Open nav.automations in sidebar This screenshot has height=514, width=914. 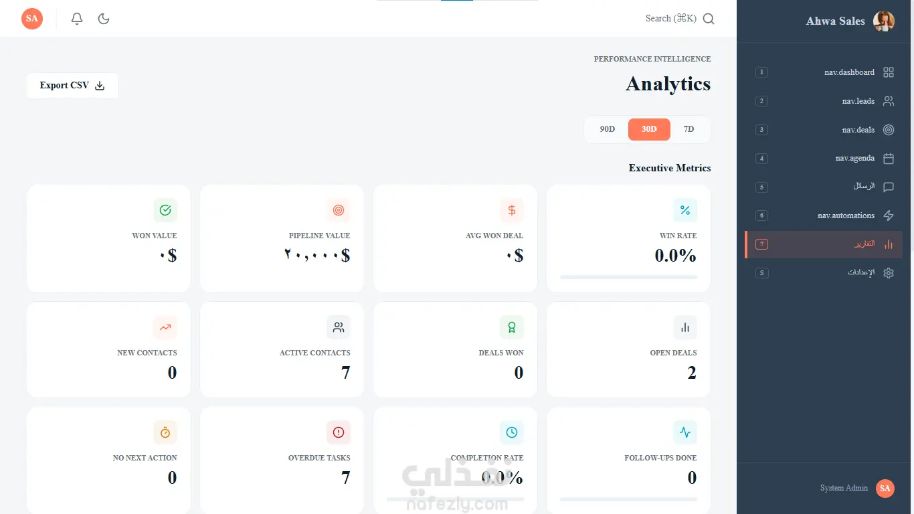point(824,216)
